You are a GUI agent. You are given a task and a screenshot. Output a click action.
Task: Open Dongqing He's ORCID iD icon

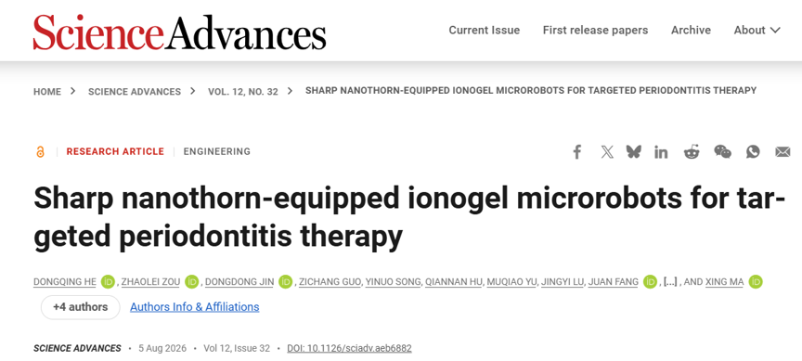click(108, 282)
